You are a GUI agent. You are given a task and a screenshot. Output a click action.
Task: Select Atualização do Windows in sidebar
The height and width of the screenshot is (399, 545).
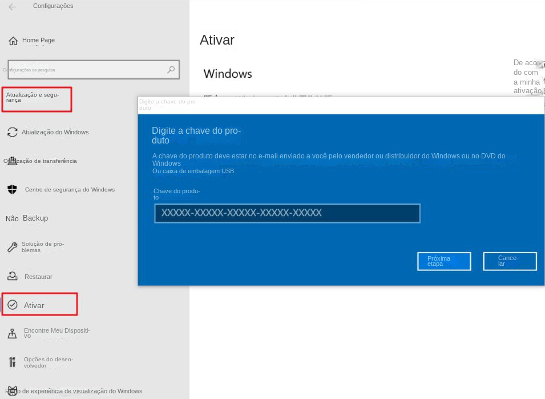point(55,132)
